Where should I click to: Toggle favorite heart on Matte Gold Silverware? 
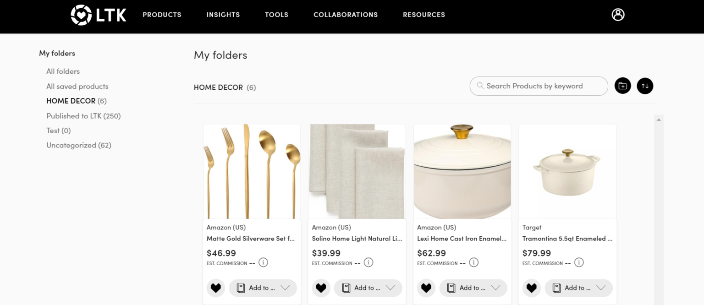[216, 288]
